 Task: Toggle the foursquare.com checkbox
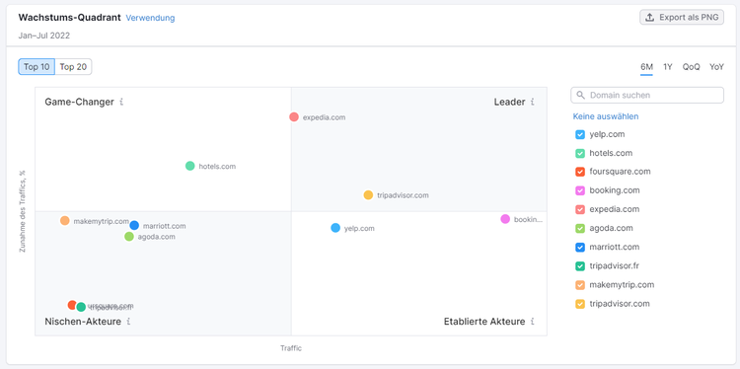580,172
